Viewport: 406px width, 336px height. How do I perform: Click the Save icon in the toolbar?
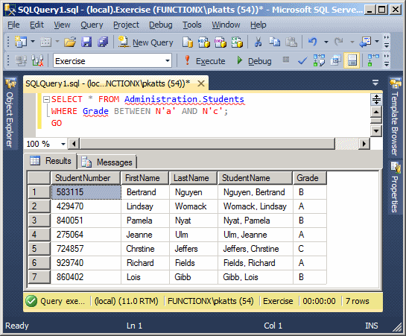coord(86,42)
